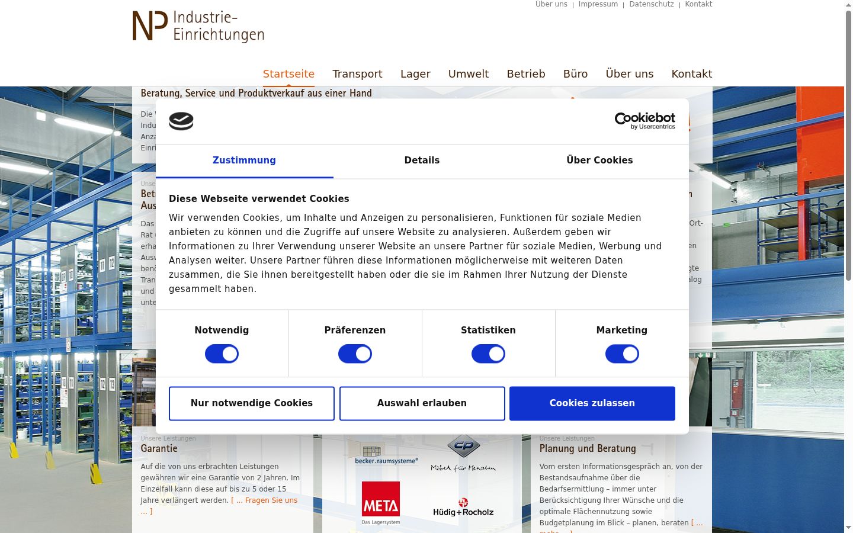Viewport: 853px width, 533px height.
Task: Click 'Diese Webseite verwendet Cookies' heading
Action: [x=259, y=199]
